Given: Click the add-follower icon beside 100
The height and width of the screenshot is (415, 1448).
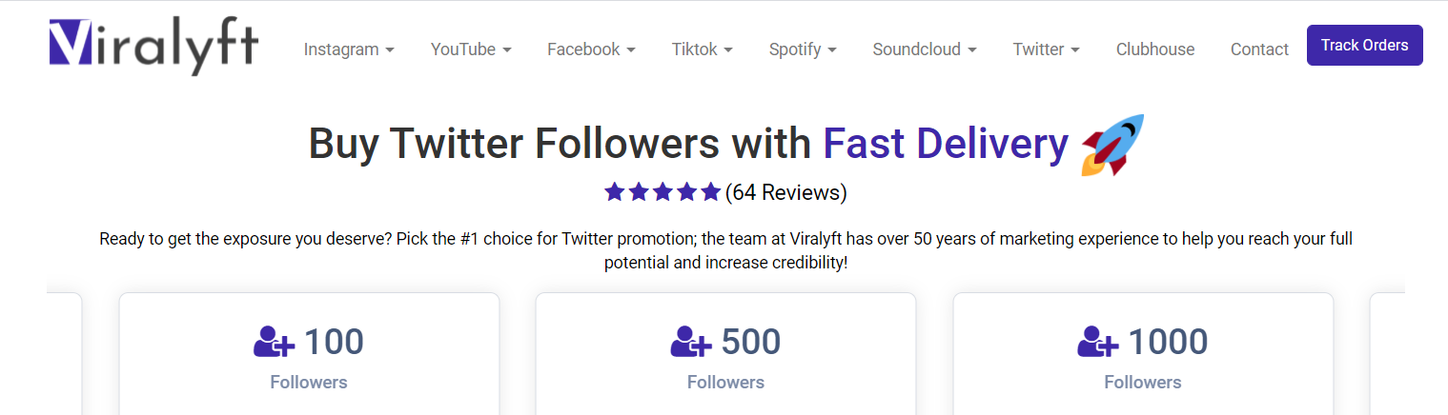Looking at the screenshot, I should (x=275, y=342).
